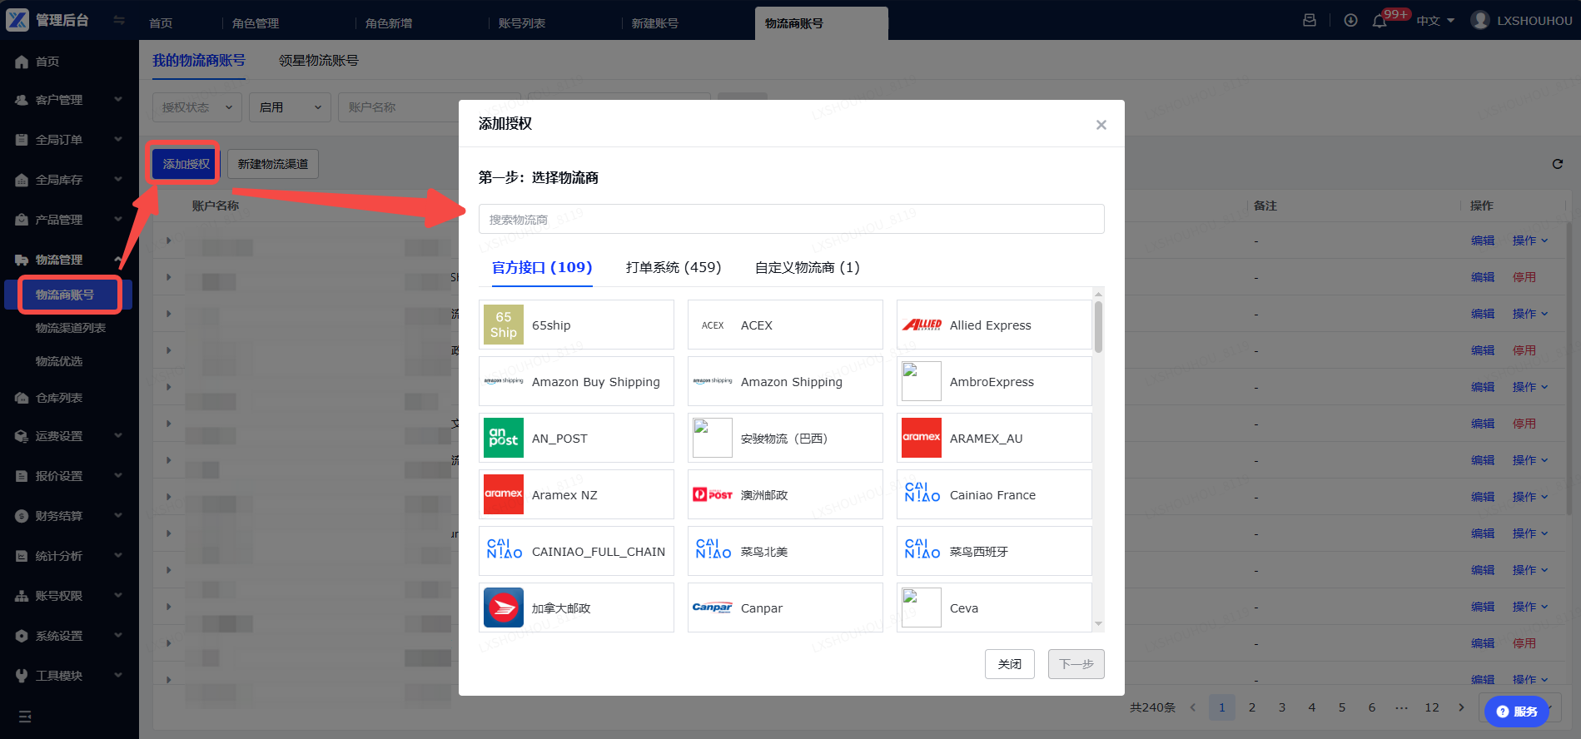Click the printer icon in top bar
Viewport: 1581px width, 739px height.
pos(1310,20)
